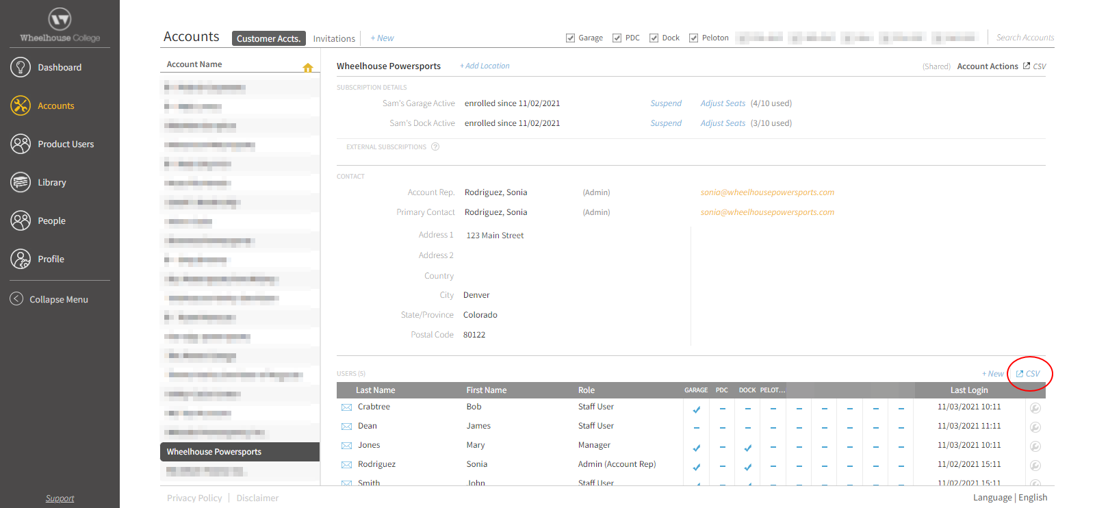The image size is (1095, 508).
Task: Toggle the Garage filter checkbox
Action: tap(570, 38)
